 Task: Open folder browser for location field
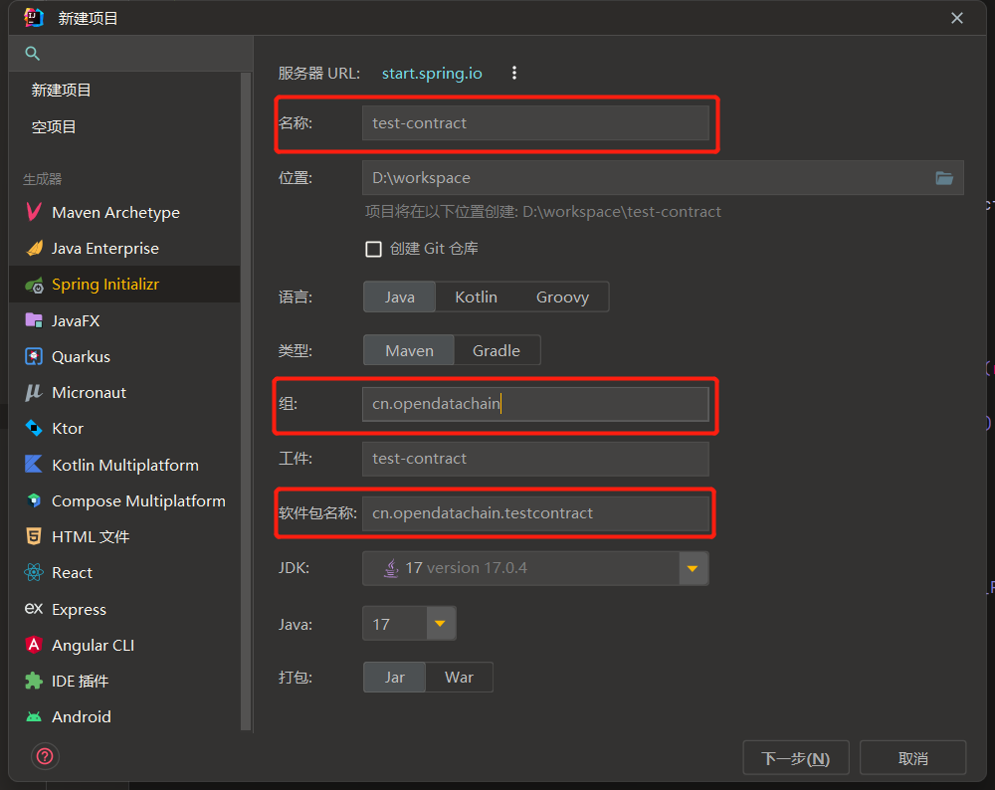coord(944,178)
